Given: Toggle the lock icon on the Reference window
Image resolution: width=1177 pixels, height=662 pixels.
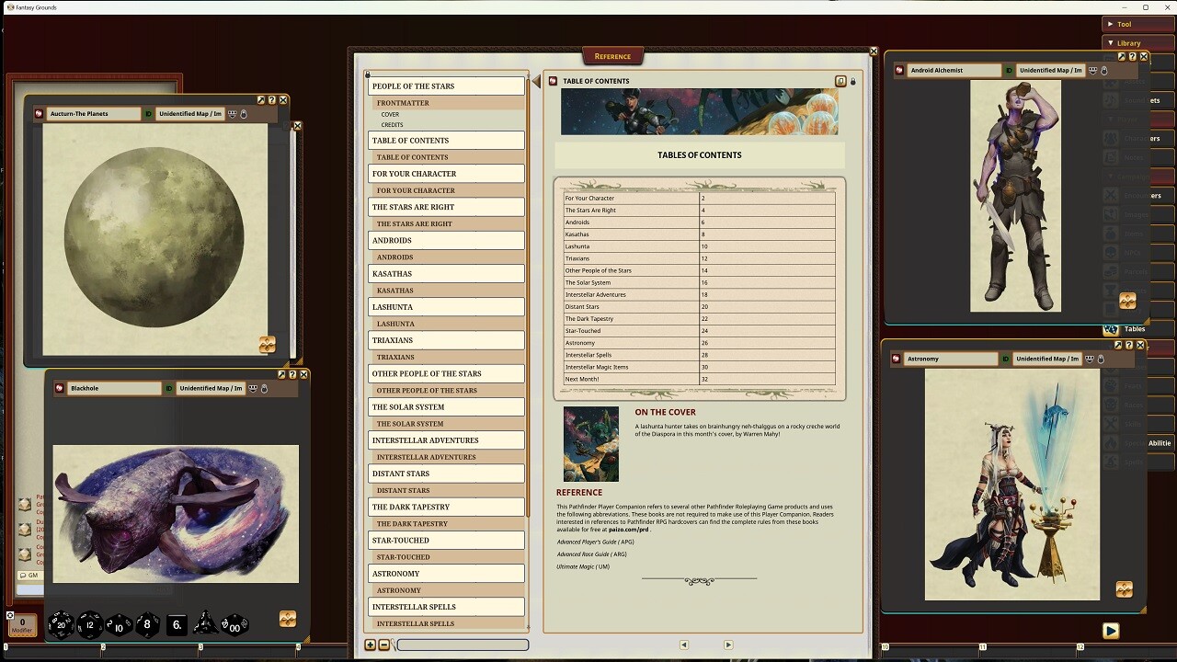Looking at the screenshot, I should pos(852,81).
